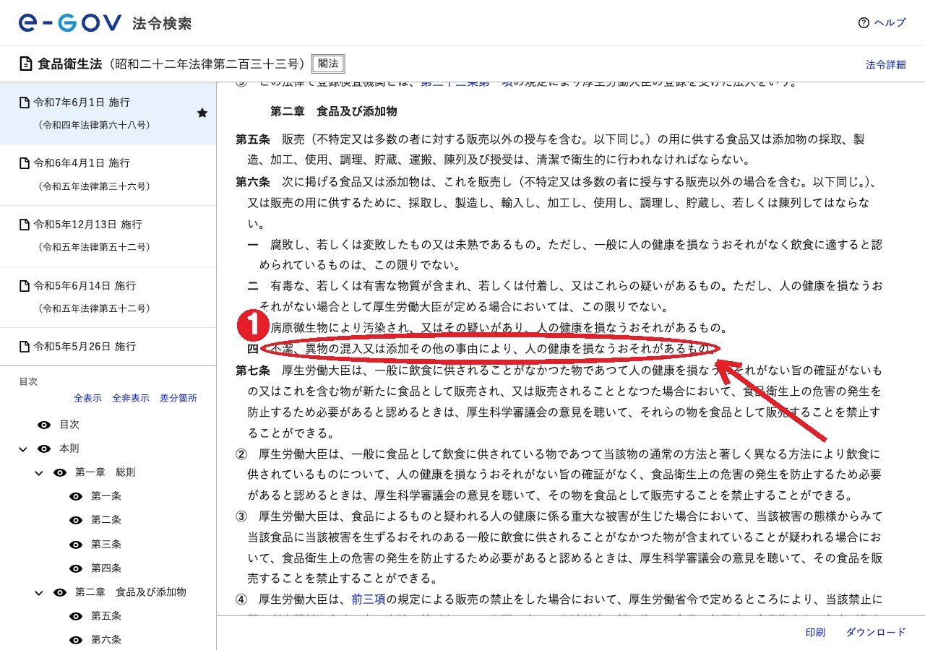Open the help icon in the header
The image size is (925, 650).
click(x=864, y=23)
